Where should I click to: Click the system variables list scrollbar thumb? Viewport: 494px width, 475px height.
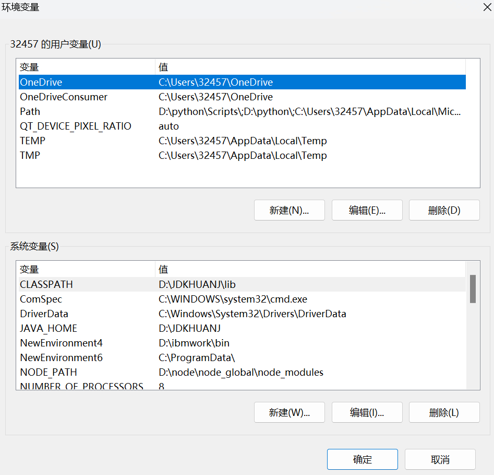[x=473, y=289]
